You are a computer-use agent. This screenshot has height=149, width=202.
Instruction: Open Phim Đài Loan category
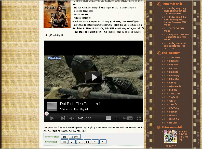coord(170,123)
